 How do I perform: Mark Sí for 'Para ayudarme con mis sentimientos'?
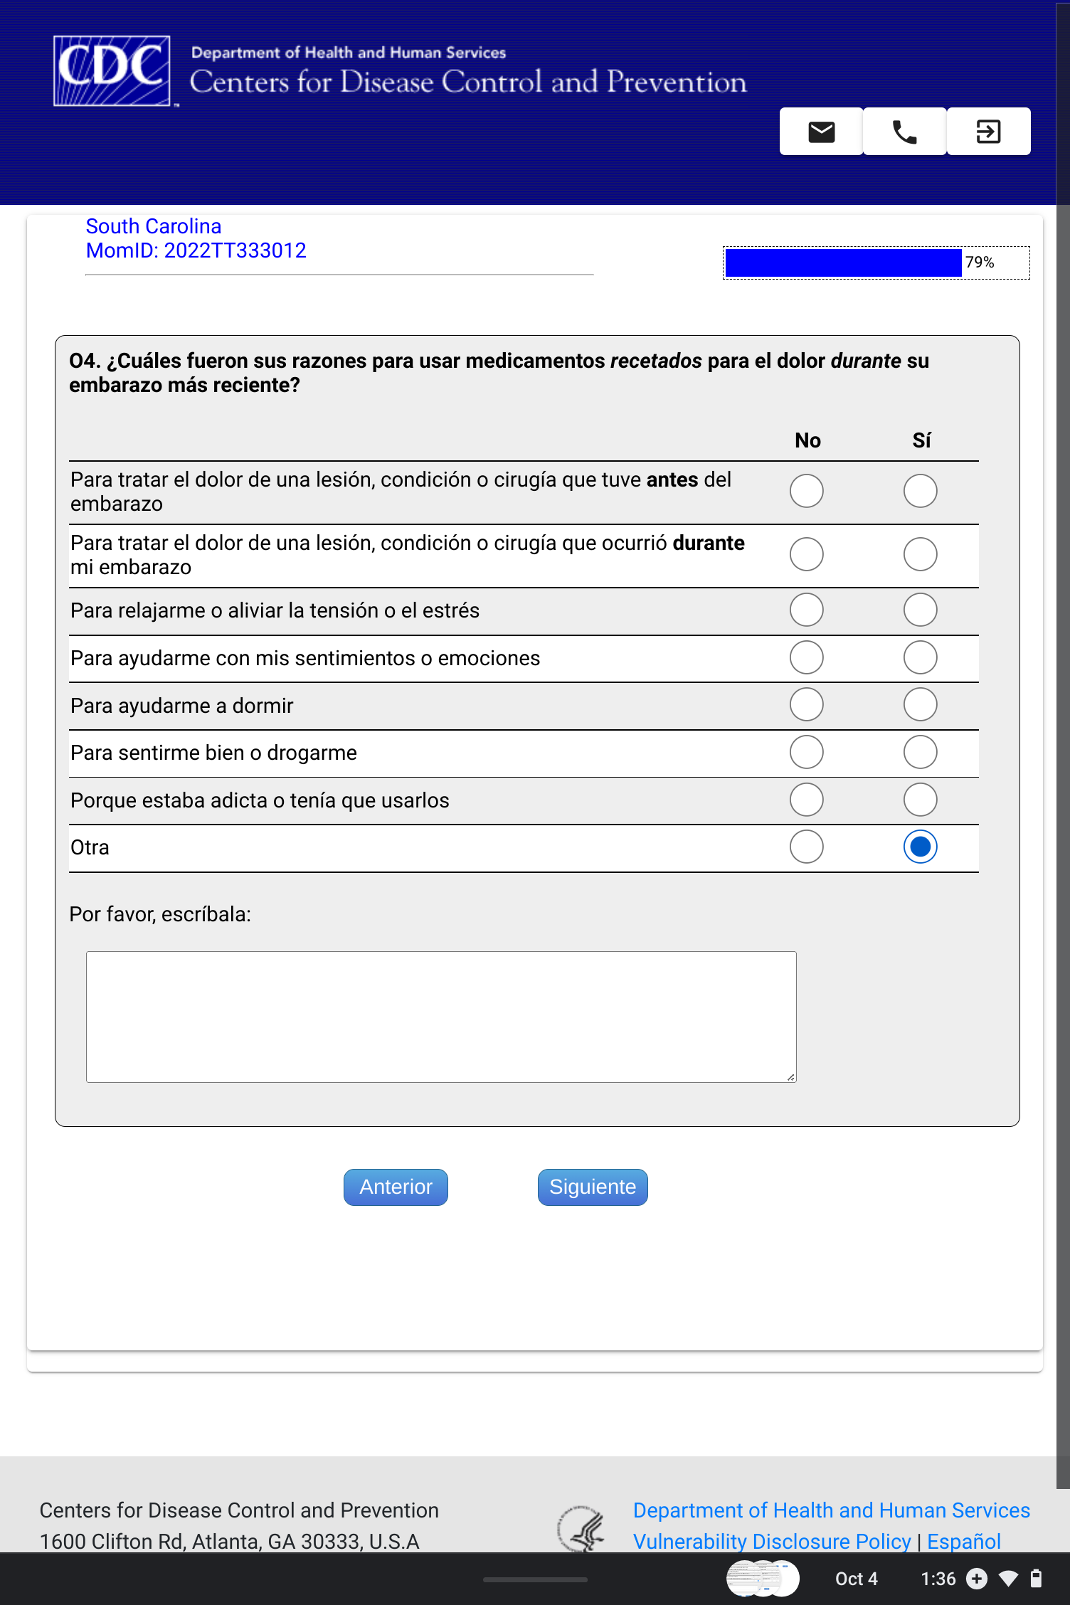(920, 658)
